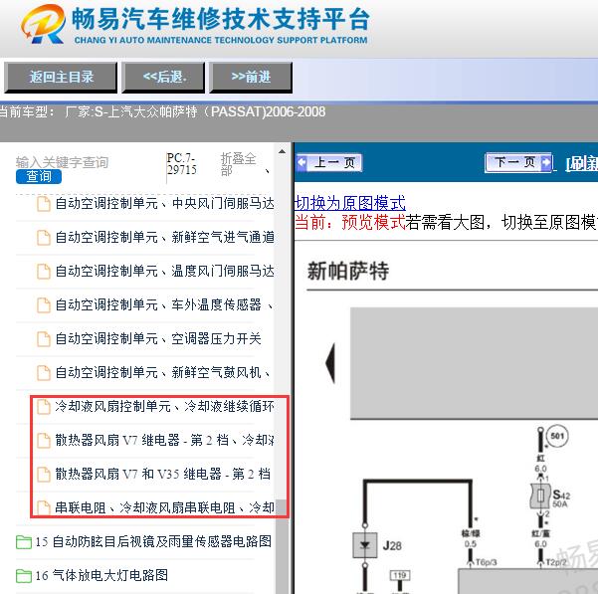Click the tree panel scrollbar thumb
Image resolution: width=598 pixels, height=594 pixels.
[282, 546]
